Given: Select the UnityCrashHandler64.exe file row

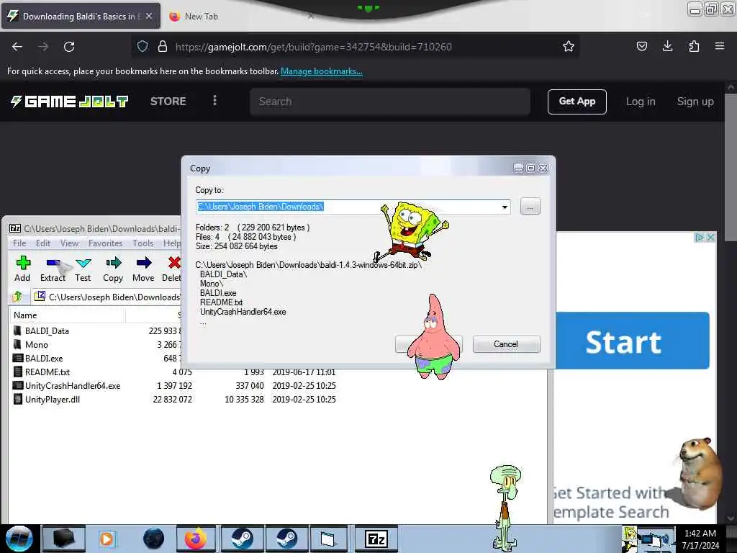Looking at the screenshot, I should 174,385.
